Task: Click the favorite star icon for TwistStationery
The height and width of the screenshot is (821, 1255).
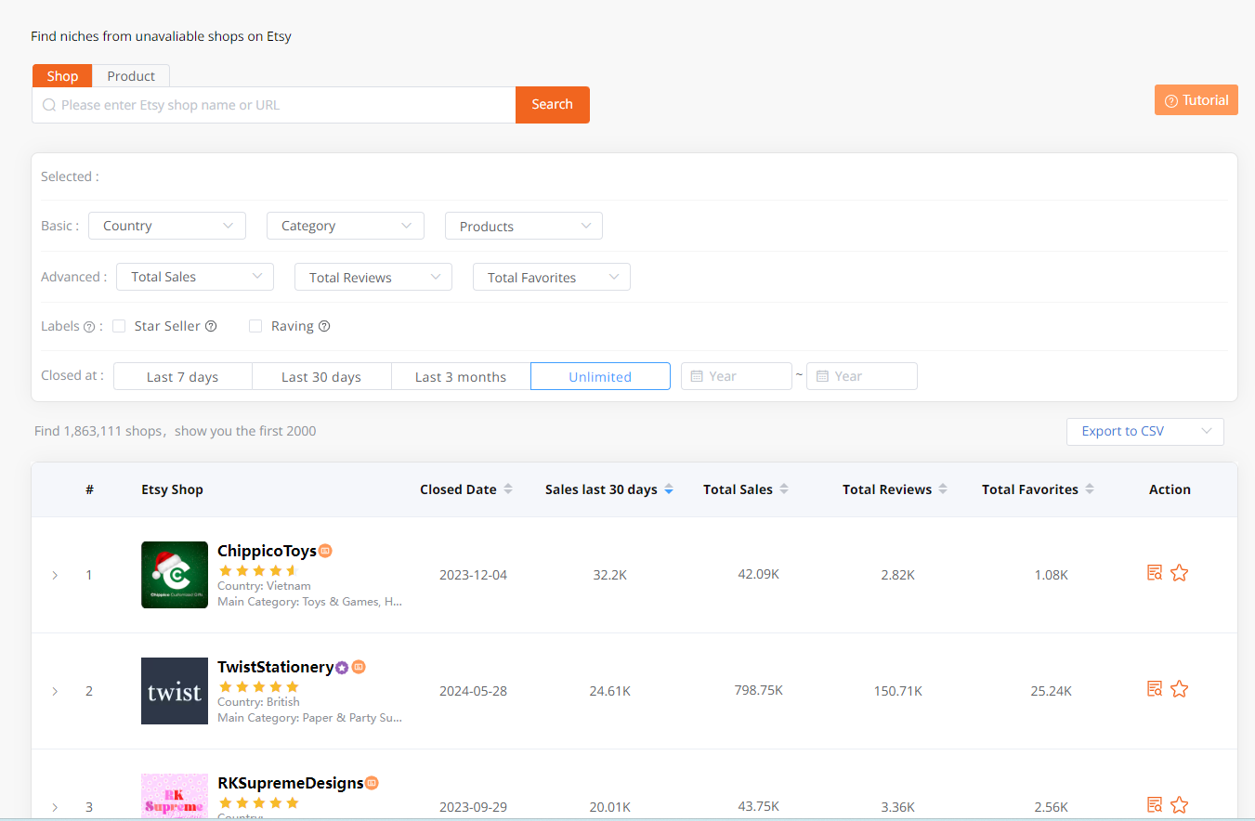Action: tap(1179, 689)
